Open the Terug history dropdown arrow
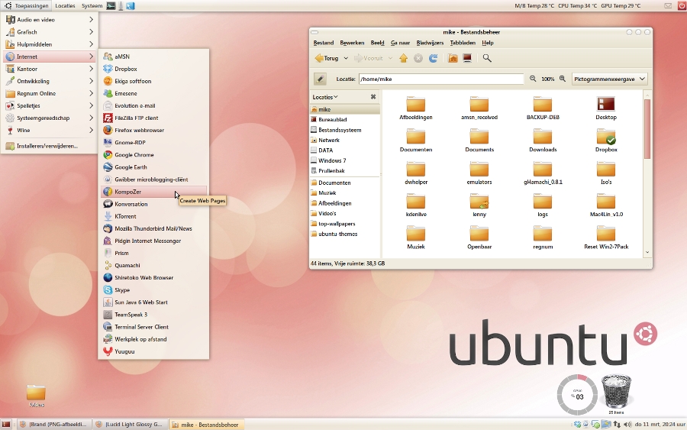The image size is (687, 430). [346, 58]
